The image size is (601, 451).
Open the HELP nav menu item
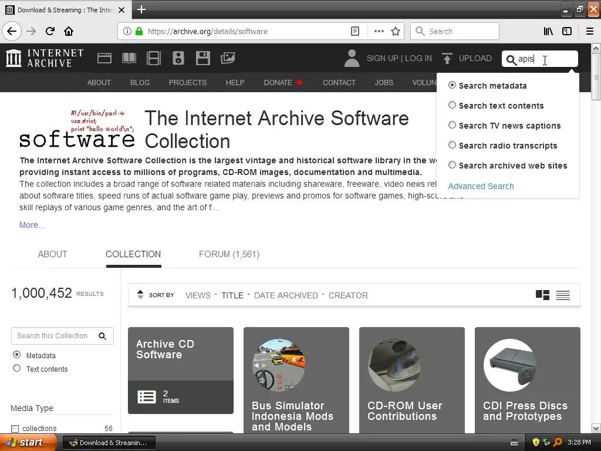pyautogui.click(x=235, y=82)
